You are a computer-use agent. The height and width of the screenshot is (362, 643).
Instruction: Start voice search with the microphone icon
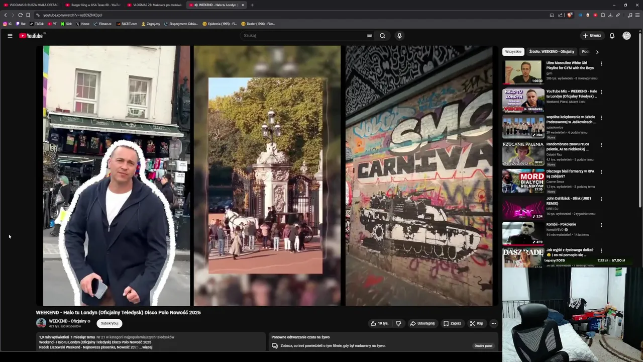(399, 36)
